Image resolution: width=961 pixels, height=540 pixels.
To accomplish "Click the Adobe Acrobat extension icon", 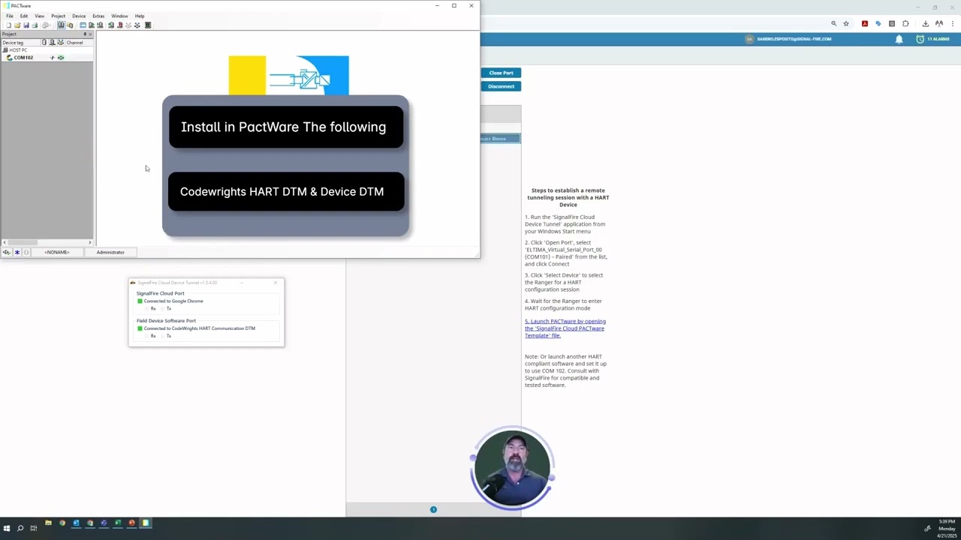I will click(x=865, y=24).
